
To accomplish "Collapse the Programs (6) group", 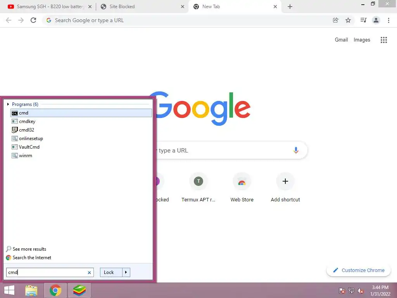I will (8, 104).
